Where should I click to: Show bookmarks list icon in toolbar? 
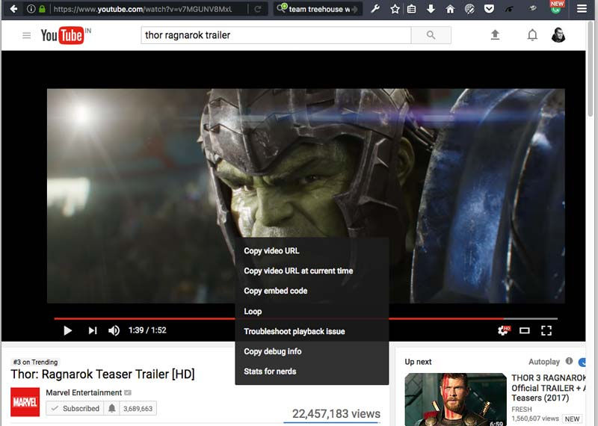coord(412,9)
